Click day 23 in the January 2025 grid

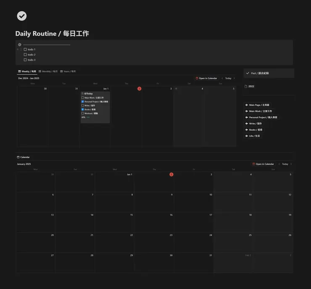(x=171, y=235)
